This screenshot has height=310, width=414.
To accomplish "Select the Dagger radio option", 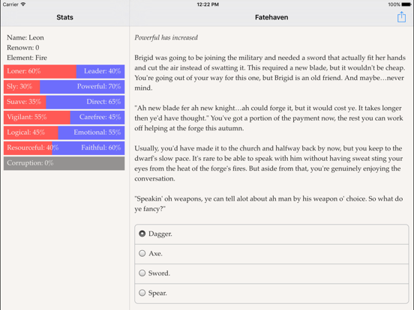I will pyautogui.click(x=271, y=234).
